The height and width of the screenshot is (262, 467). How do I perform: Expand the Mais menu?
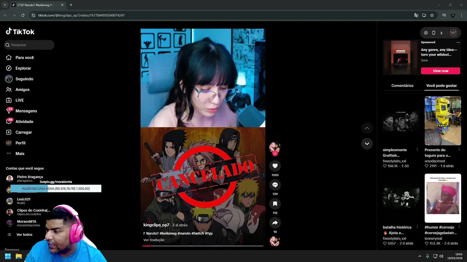click(20, 154)
